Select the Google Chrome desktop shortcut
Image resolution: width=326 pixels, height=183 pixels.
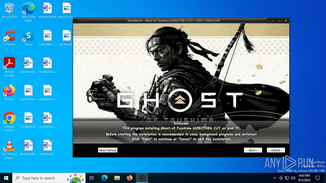[x=9, y=122]
